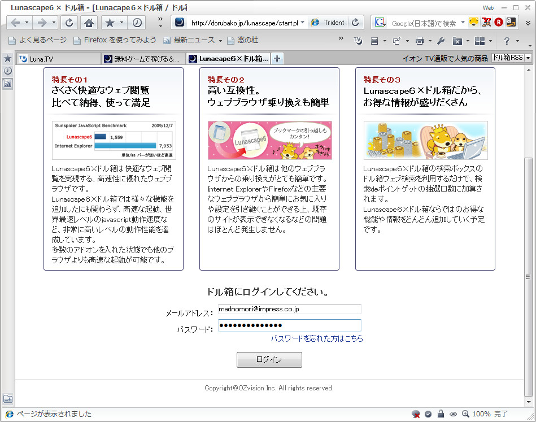
Task: Click the メールアドレス input field
Action: click(x=289, y=309)
